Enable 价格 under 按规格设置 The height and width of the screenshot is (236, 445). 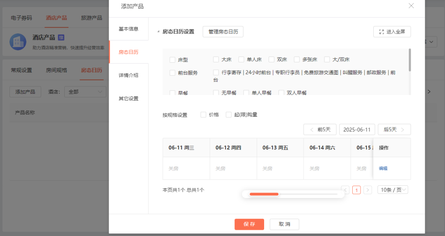click(203, 115)
